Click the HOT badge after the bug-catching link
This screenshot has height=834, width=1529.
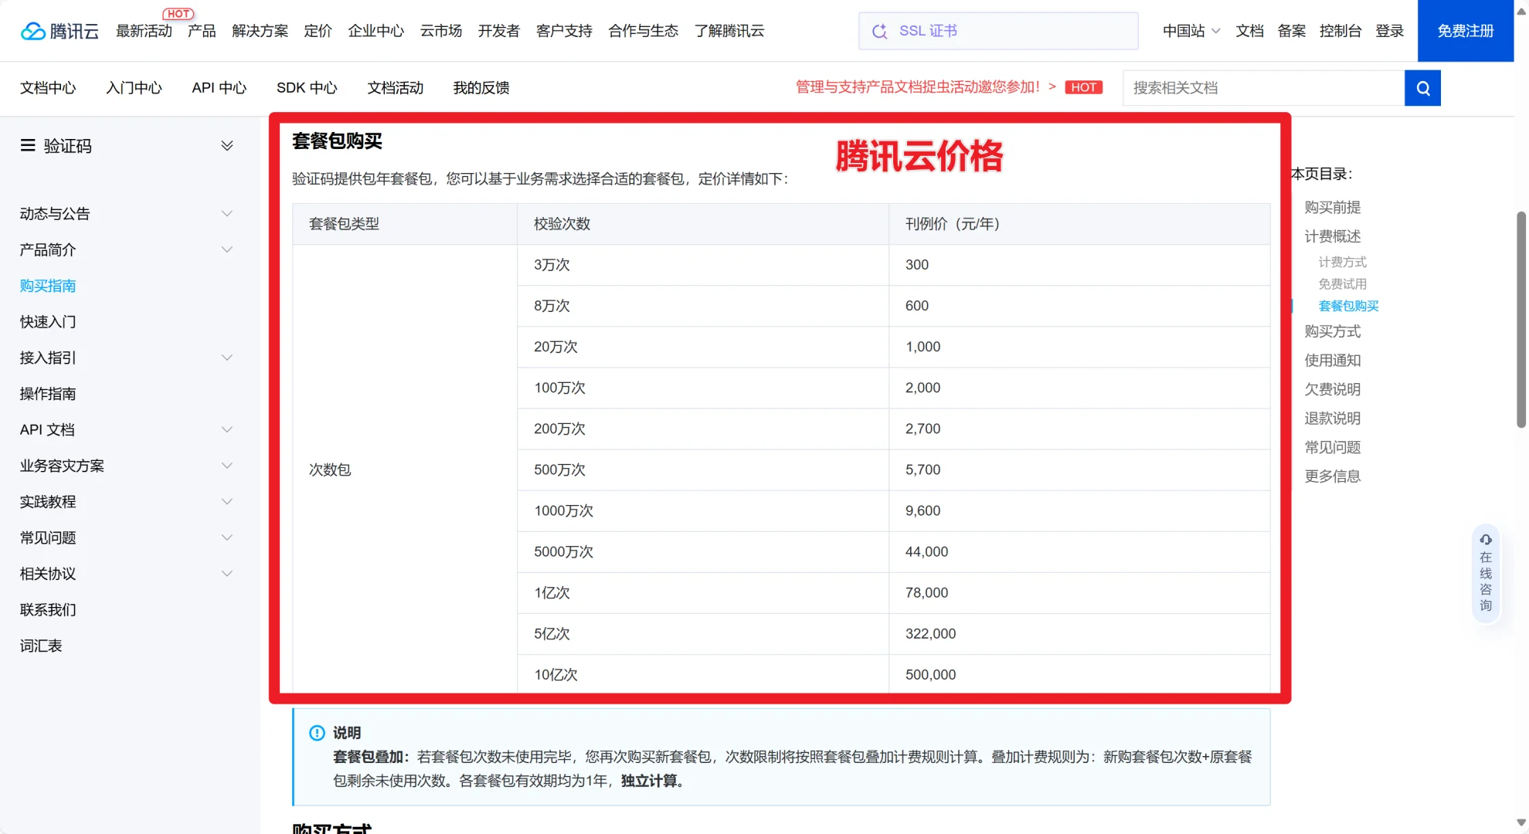[1084, 86]
